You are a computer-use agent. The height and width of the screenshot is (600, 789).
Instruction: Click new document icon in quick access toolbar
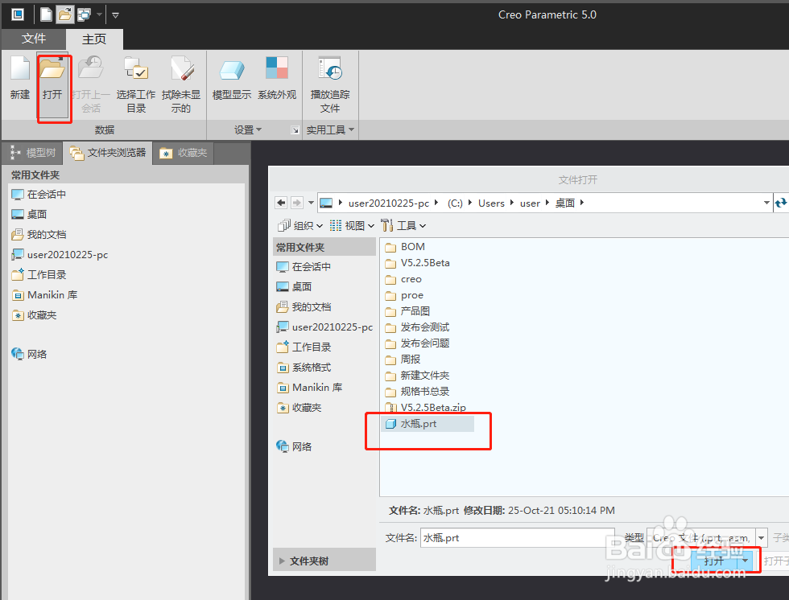point(47,14)
